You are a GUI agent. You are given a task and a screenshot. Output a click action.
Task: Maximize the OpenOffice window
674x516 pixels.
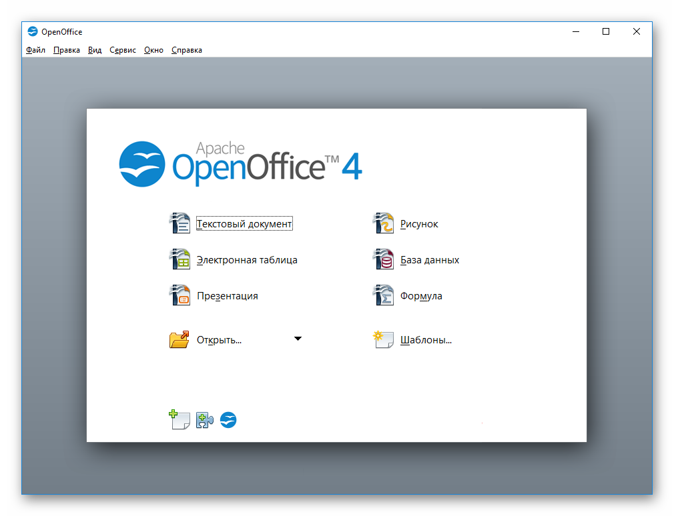[606, 31]
